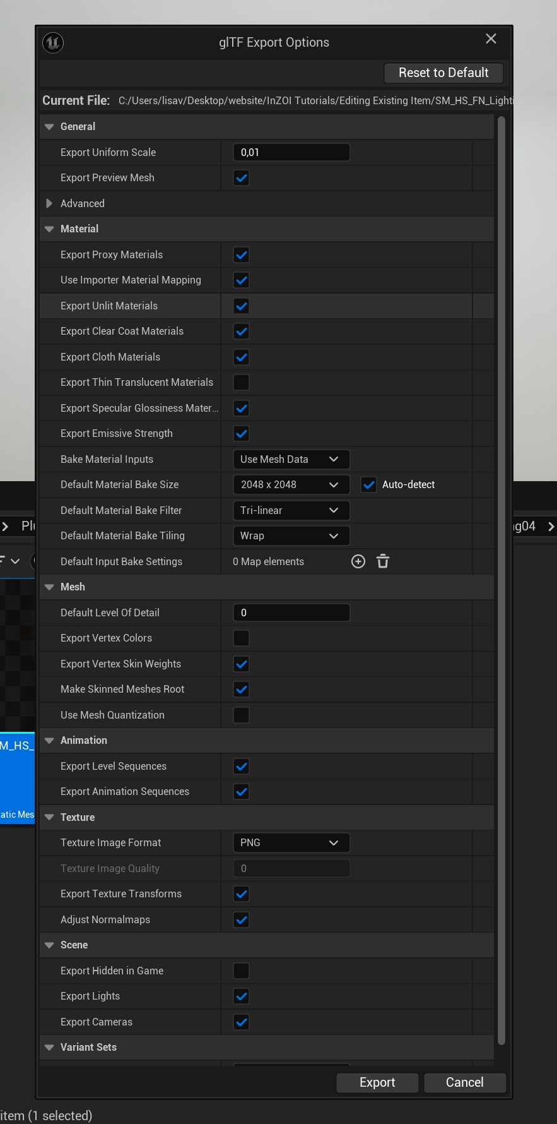Toggle Use Importer Material Mapping checkbox
The width and height of the screenshot is (557, 1124).
pyautogui.click(x=242, y=280)
